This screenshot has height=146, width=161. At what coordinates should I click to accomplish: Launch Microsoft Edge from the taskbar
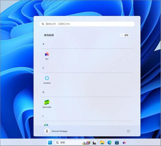click(x=110, y=142)
